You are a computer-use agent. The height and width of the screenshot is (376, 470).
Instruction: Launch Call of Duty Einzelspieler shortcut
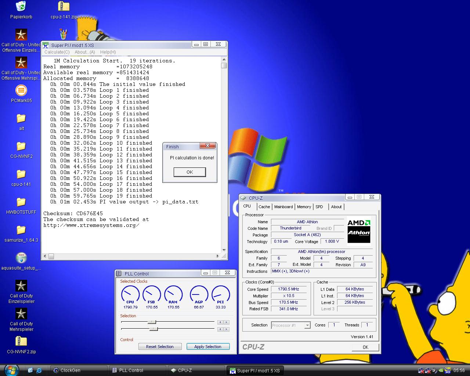coord(21,286)
